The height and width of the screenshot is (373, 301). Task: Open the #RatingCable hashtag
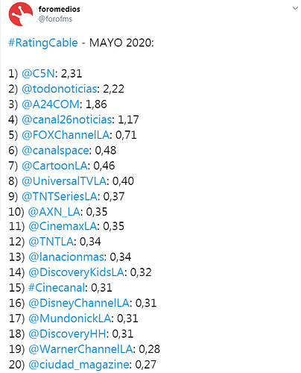pyautogui.click(x=43, y=43)
